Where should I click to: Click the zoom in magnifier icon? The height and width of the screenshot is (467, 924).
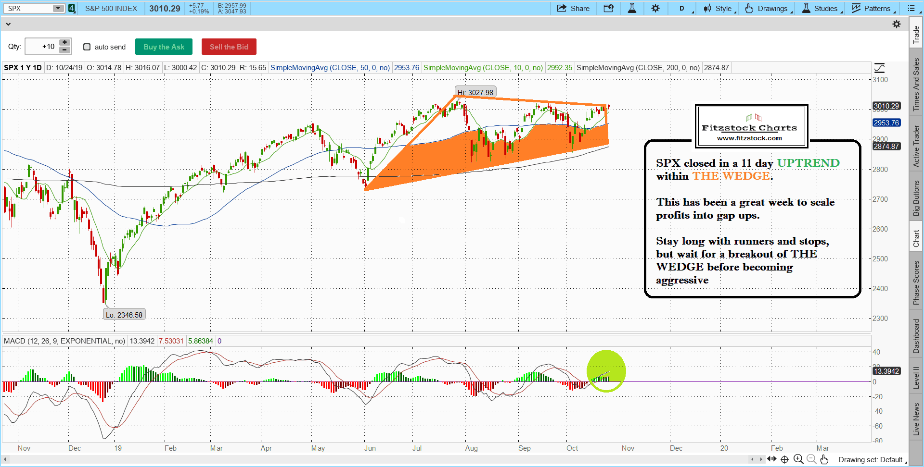798,459
